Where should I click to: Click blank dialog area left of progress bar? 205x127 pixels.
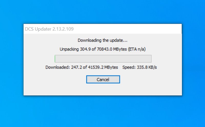tap(39, 59)
